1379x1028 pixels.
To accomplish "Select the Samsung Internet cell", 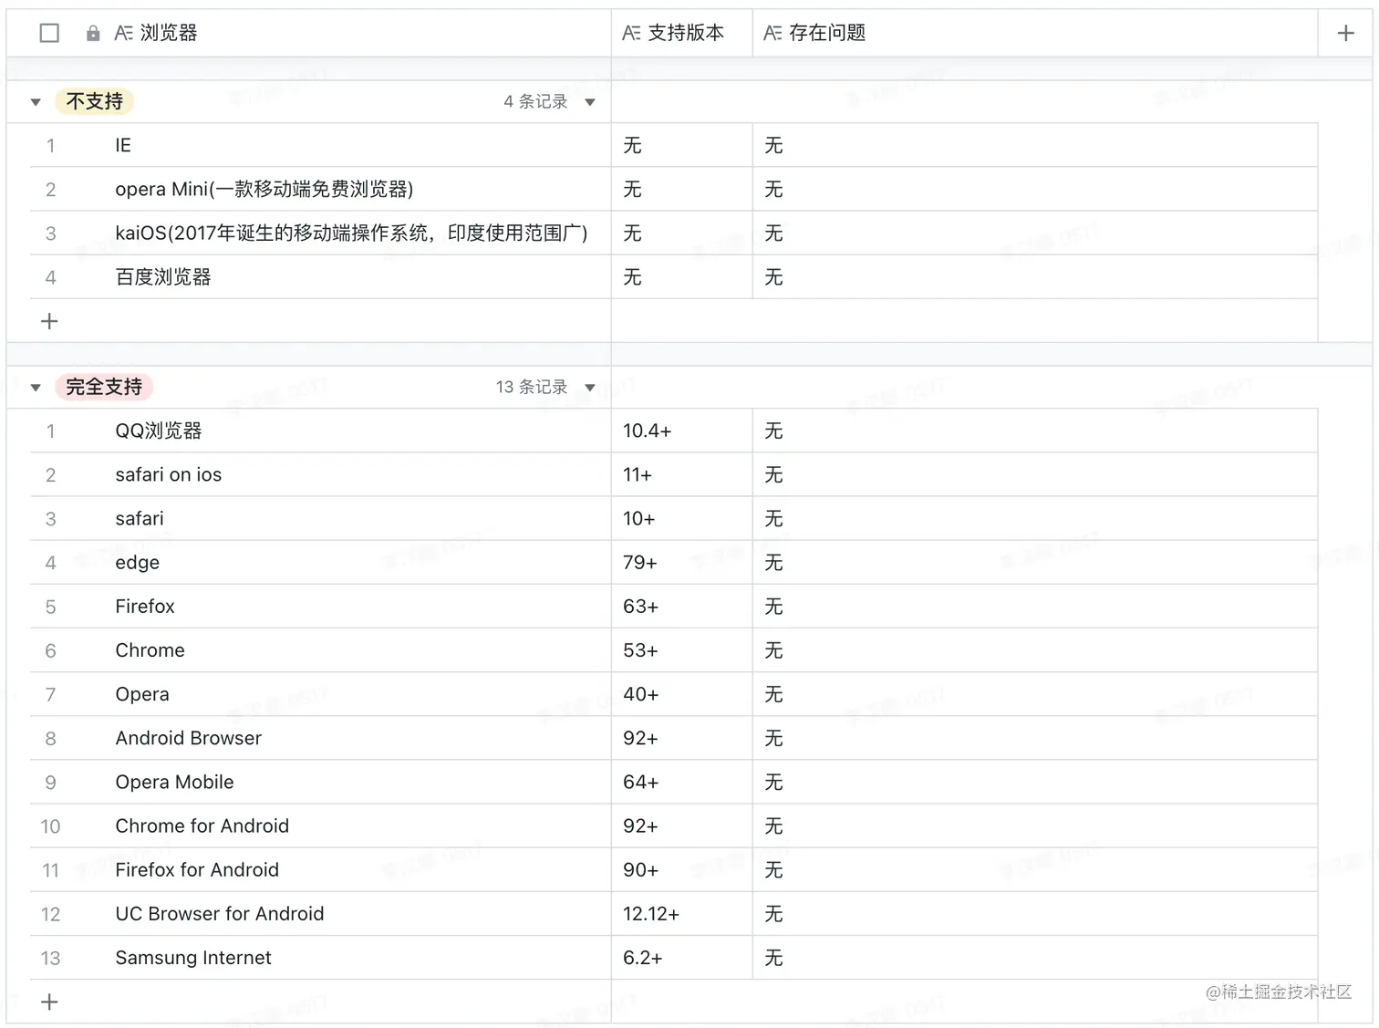I will click(320, 958).
